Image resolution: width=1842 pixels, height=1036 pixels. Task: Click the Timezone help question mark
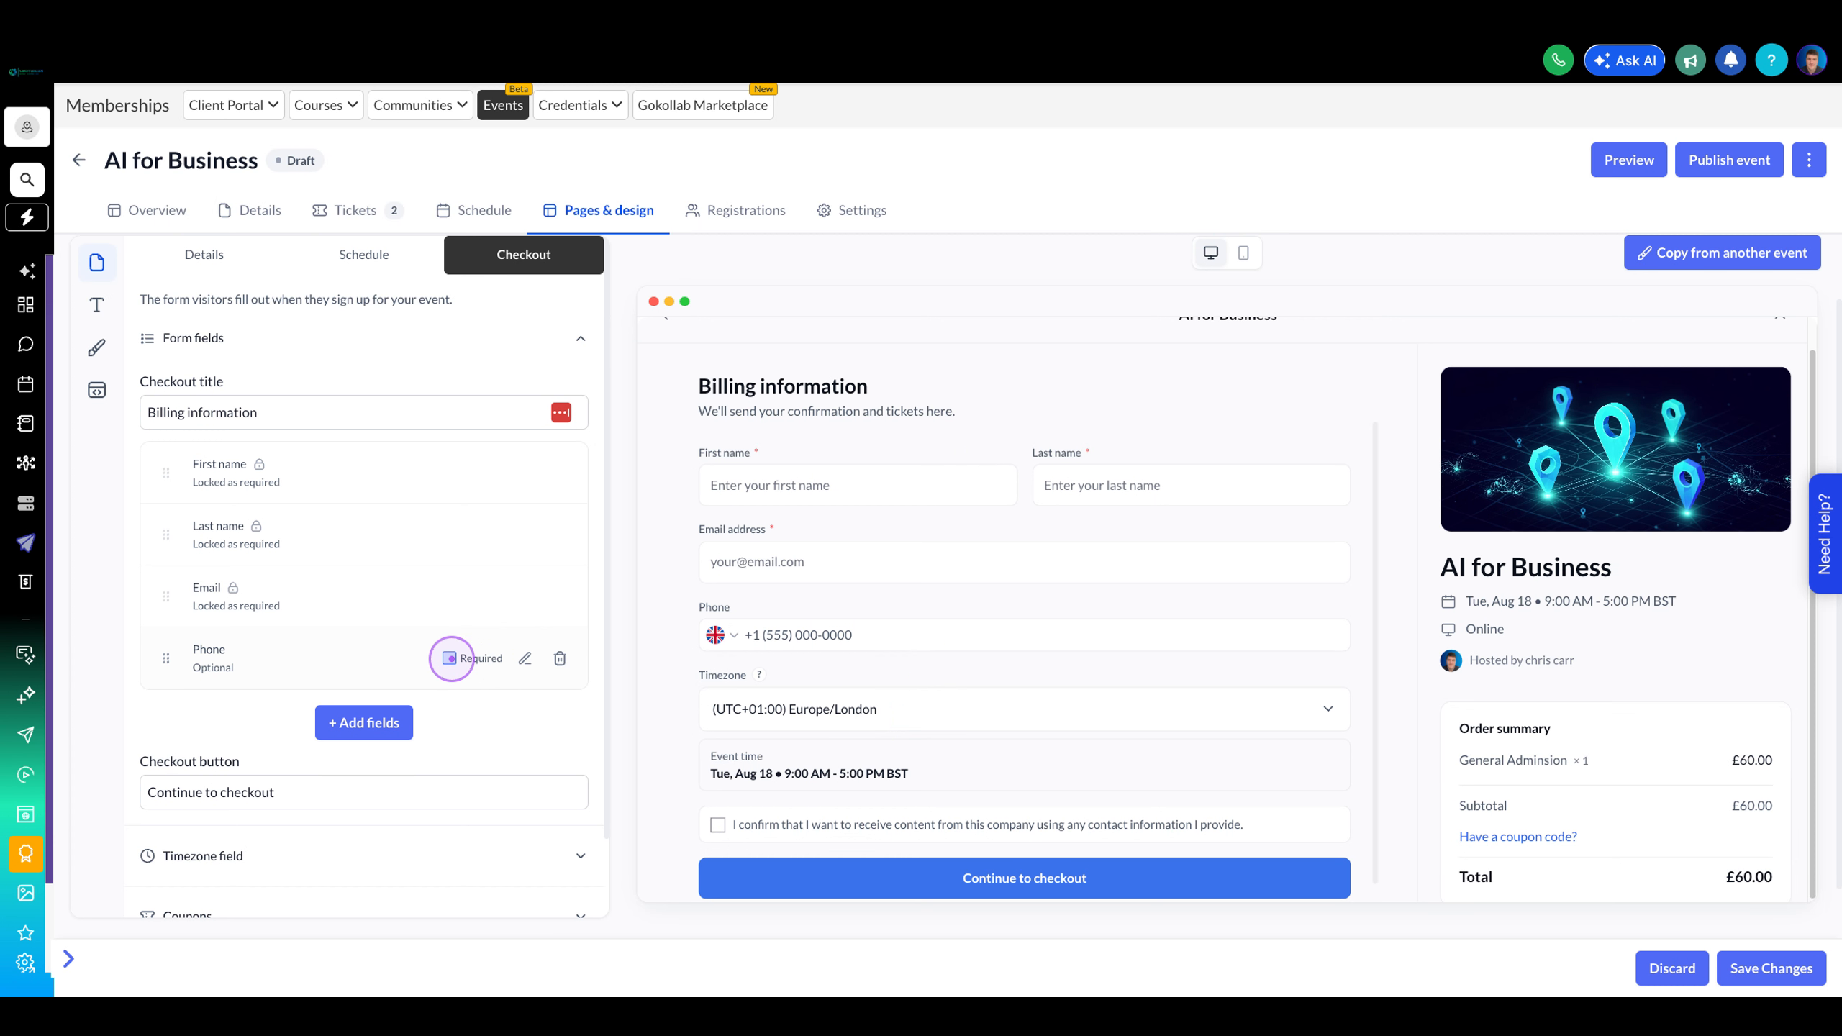[758, 675]
